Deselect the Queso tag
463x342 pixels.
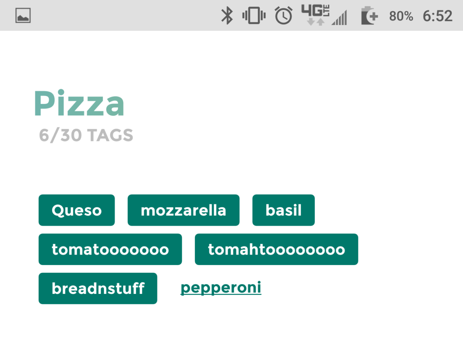(x=77, y=210)
